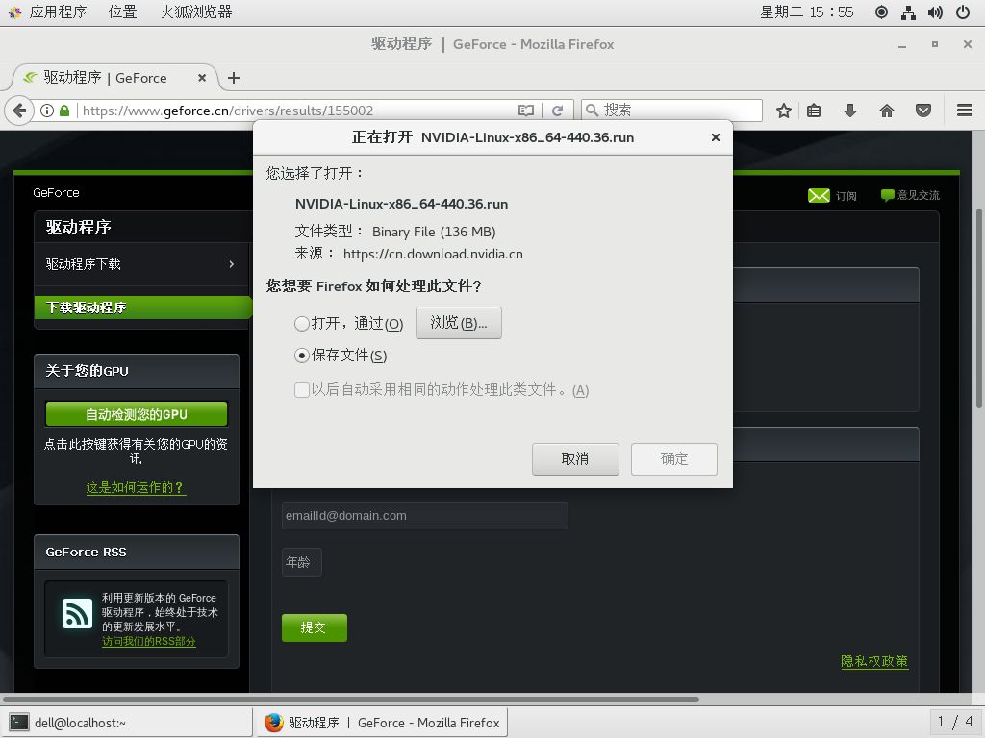
Task: Click the Firefox icon in taskbar
Action: tap(273, 723)
